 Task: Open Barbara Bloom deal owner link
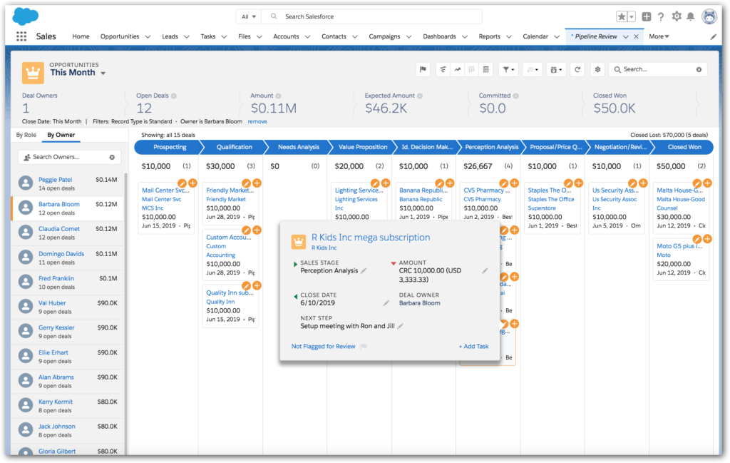click(419, 303)
